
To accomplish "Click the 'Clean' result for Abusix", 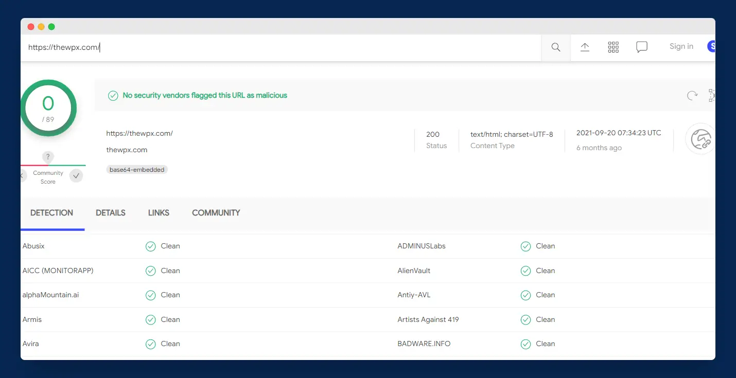I will [170, 246].
